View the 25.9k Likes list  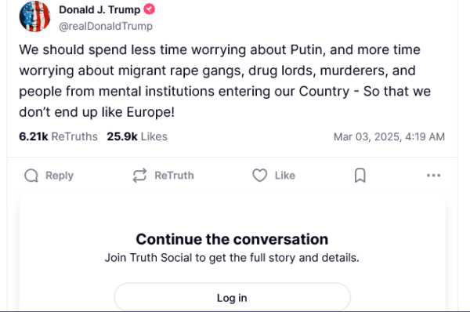coord(137,136)
